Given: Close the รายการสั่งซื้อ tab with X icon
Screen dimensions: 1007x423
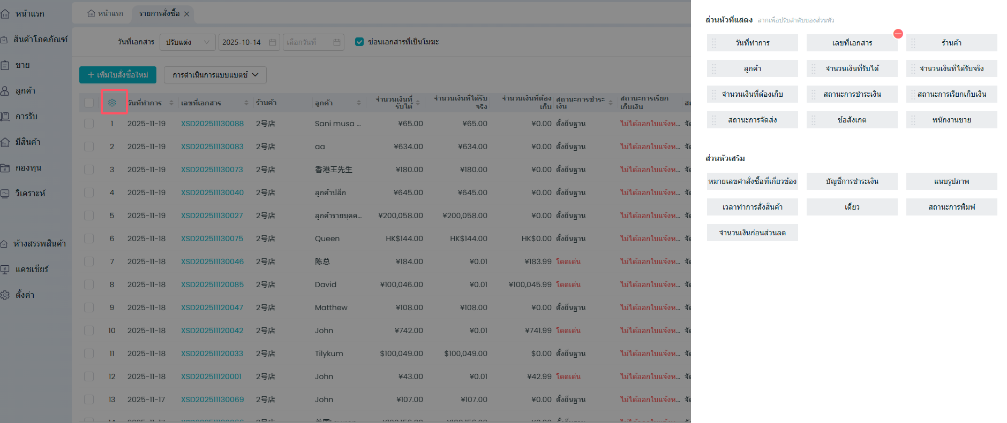Looking at the screenshot, I should pos(187,14).
